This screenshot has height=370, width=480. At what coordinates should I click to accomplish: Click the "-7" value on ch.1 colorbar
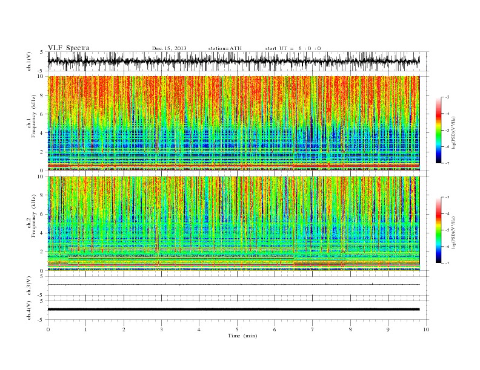click(x=447, y=163)
